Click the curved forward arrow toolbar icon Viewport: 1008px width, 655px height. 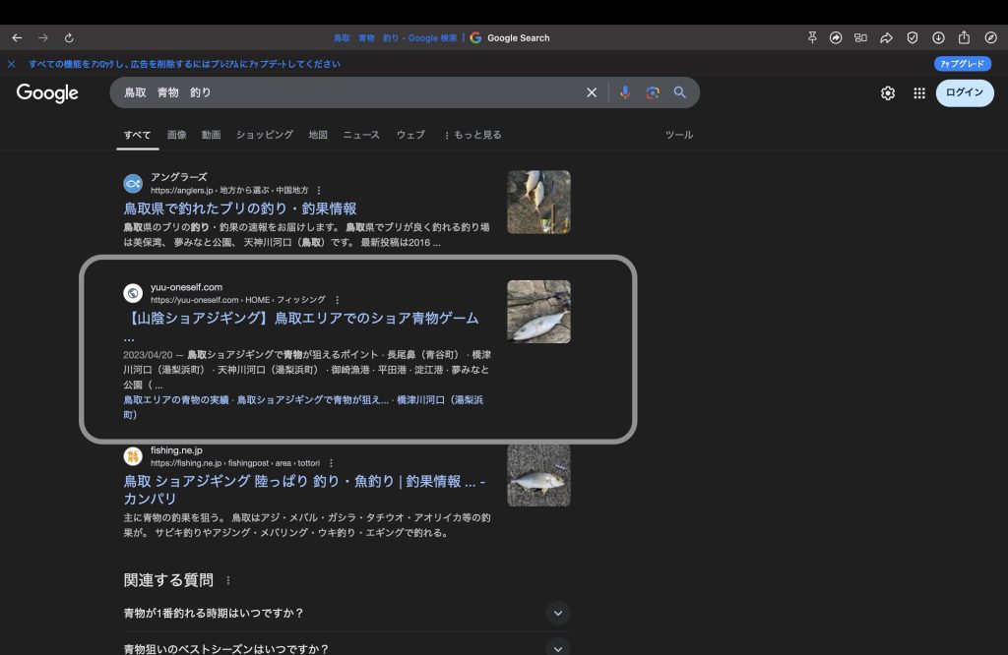[x=887, y=38]
